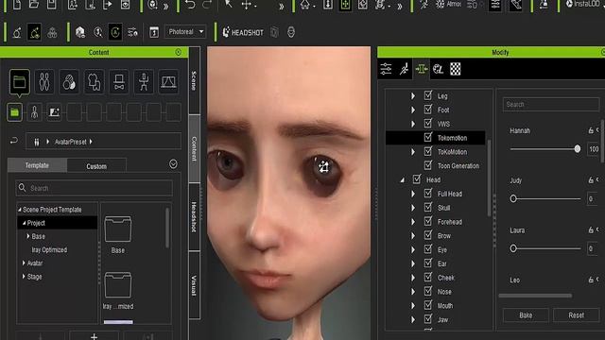This screenshot has height=340, width=605.
Task: Toggle the Head checkbox
Action: coord(417,179)
